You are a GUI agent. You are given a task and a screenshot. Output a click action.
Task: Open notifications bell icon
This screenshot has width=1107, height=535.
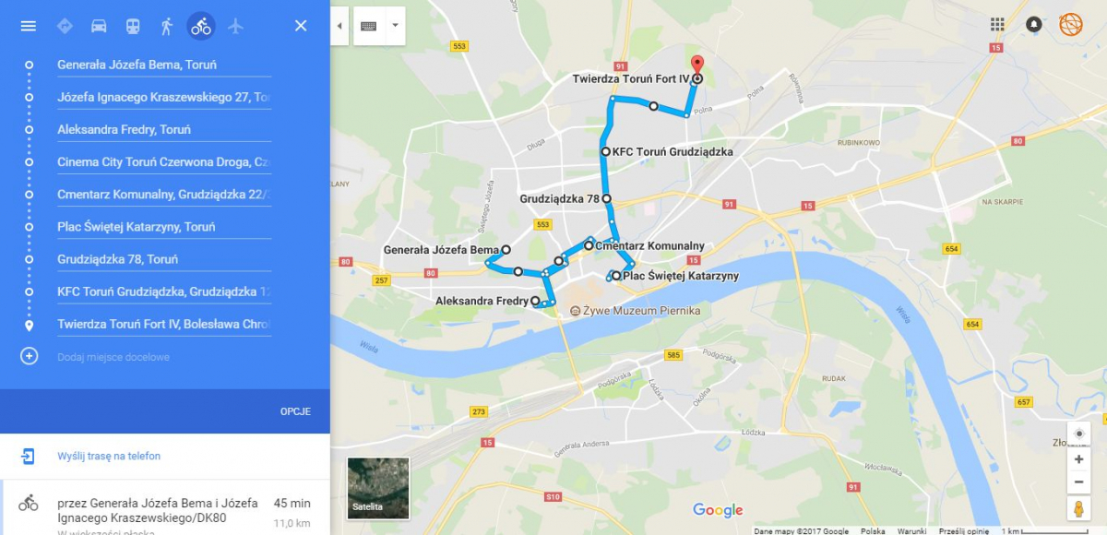tap(1034, 24)
